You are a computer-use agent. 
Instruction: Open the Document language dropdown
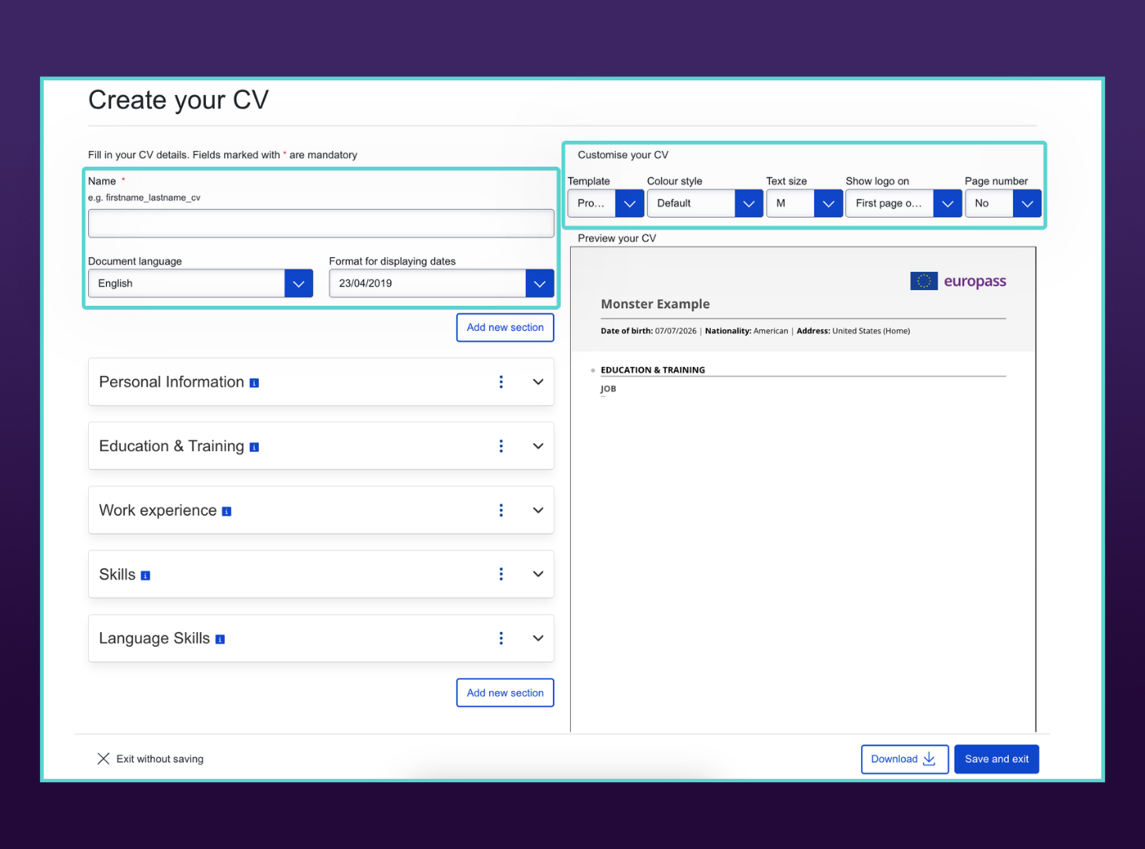[x=201, y=283]
